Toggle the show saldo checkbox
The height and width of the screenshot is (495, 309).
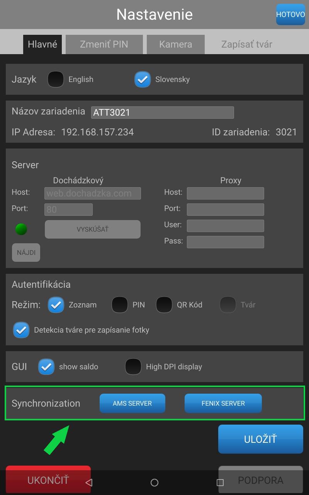point(46,367)
